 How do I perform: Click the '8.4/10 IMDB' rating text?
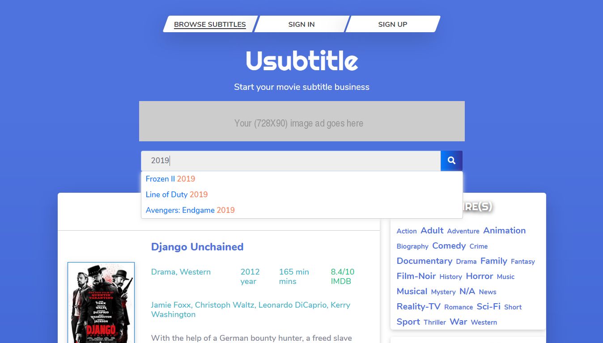pyautogui.click(x=343, y=276)
